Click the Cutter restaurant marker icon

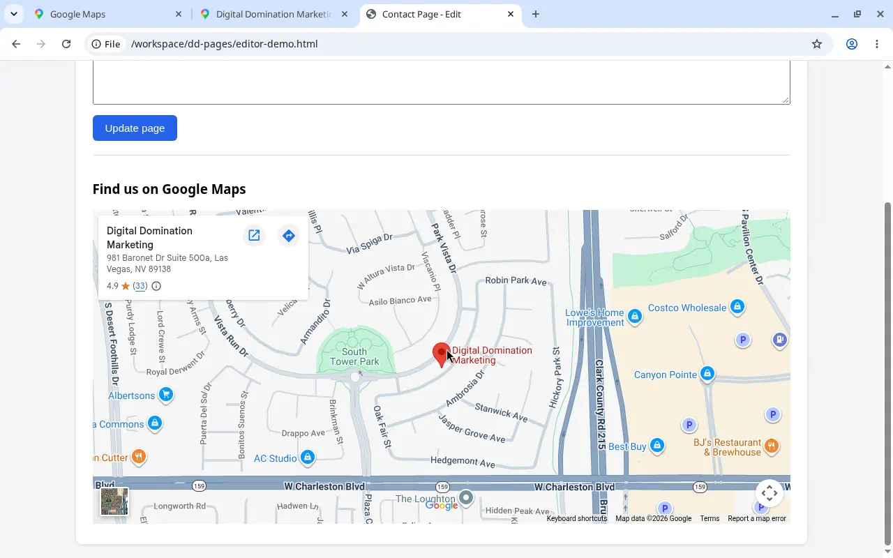pyautogui.click(x=139, y=457)
